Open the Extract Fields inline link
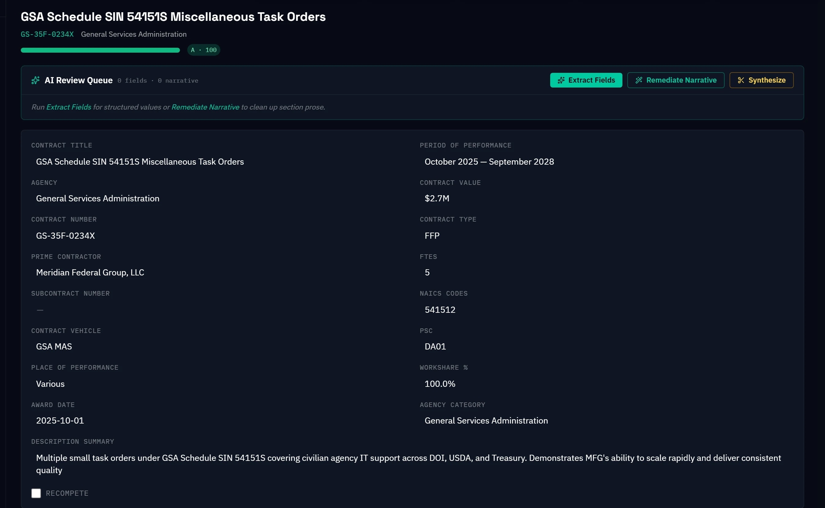Image resolution: width=825 pixels, height=508 pixels. point(69,107)
